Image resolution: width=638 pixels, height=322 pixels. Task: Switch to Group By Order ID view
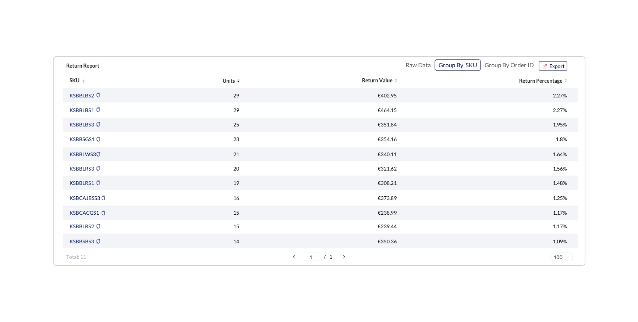coord(509,65)
